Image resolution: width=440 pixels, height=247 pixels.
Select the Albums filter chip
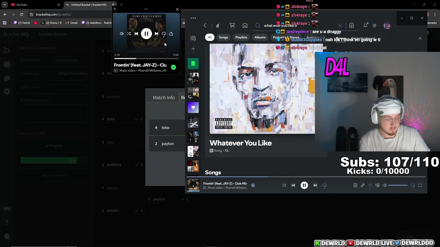[x=260, y=37]
